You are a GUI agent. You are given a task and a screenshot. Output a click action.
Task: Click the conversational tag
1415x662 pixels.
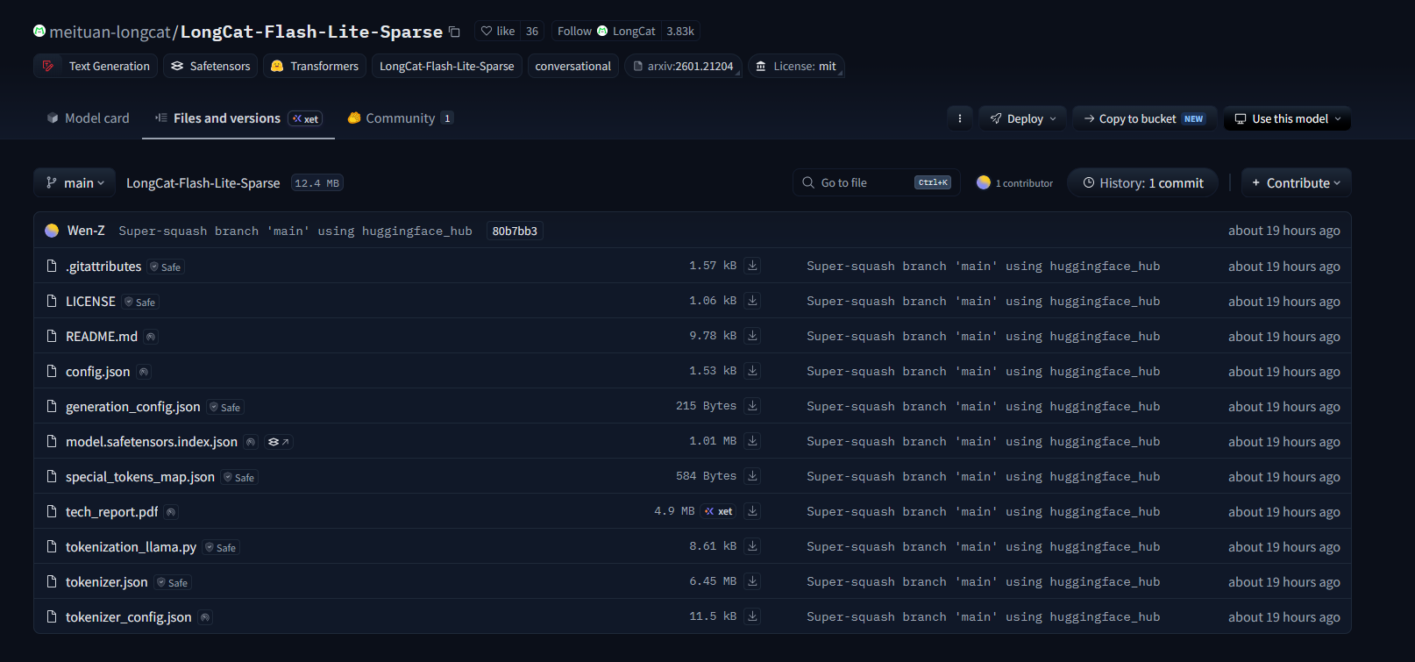[x=573, y=66]
